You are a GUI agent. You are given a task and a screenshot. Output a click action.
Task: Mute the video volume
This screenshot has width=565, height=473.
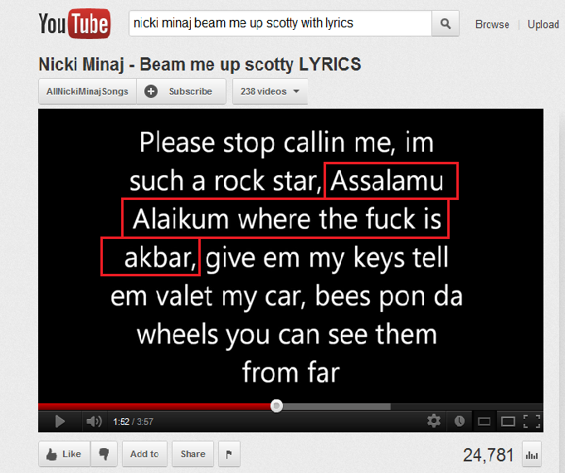pyautogui.click(x=94, y=421)
